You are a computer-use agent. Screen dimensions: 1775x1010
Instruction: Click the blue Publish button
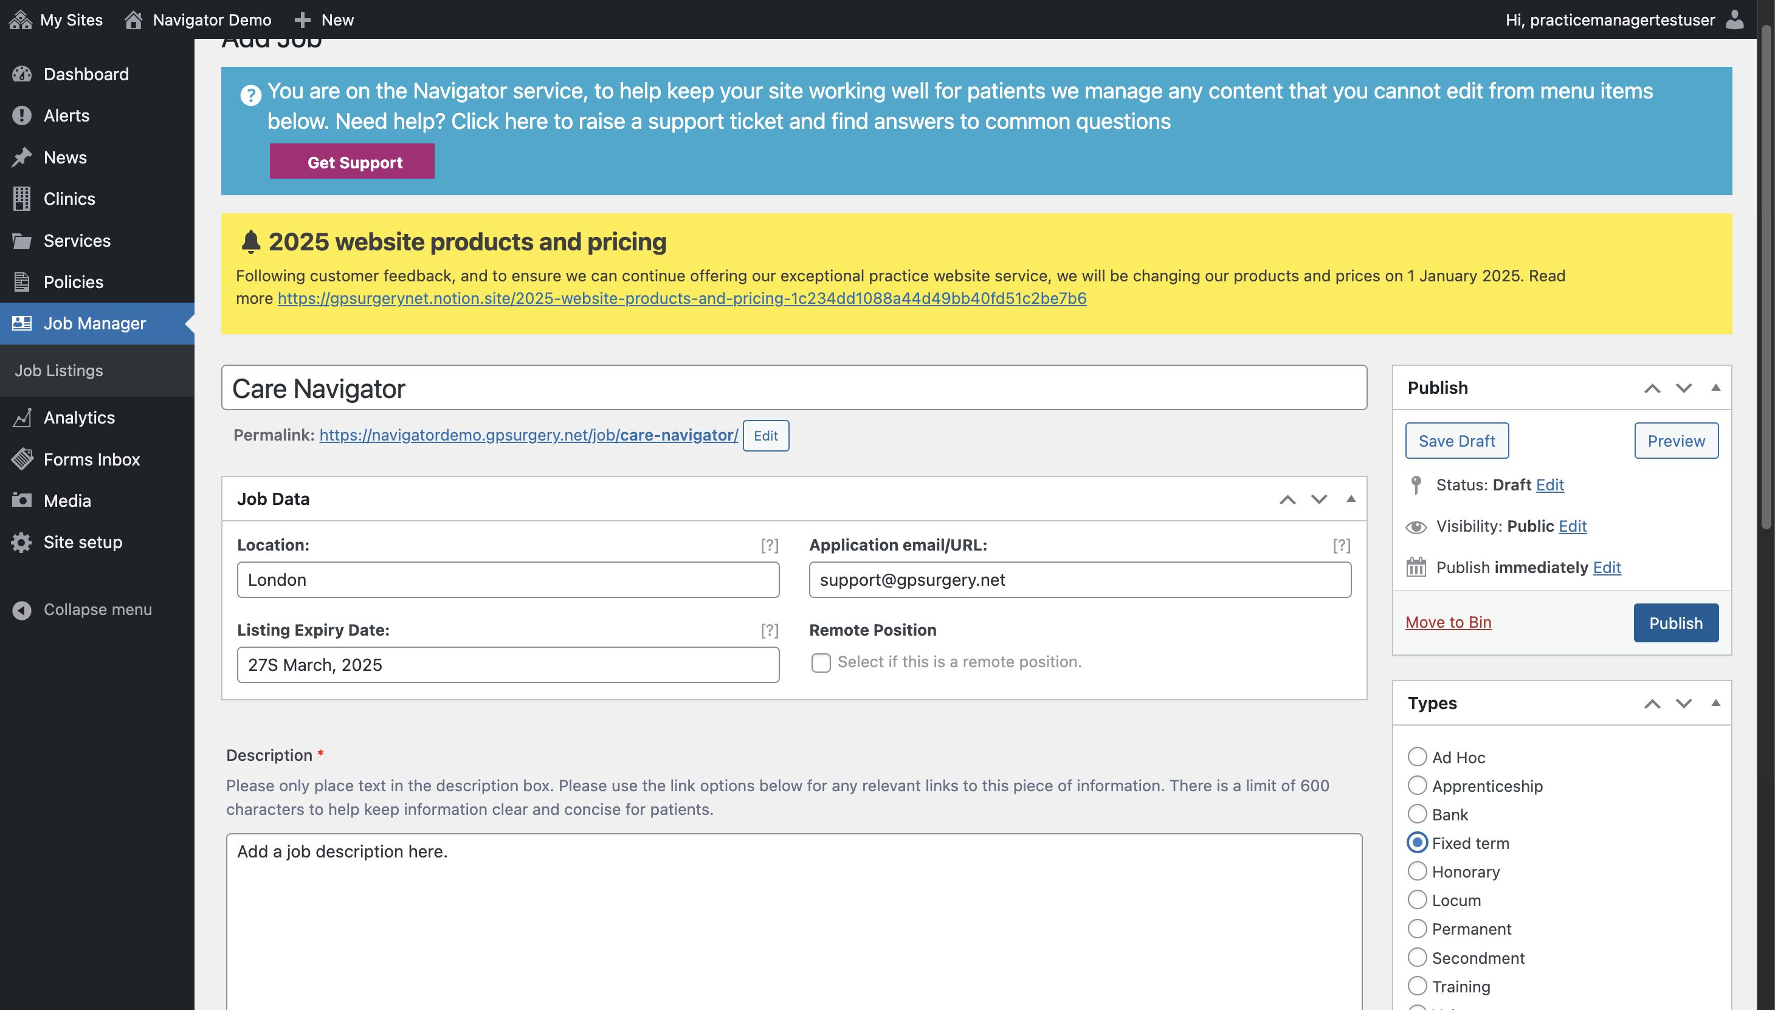point(1676,623)
